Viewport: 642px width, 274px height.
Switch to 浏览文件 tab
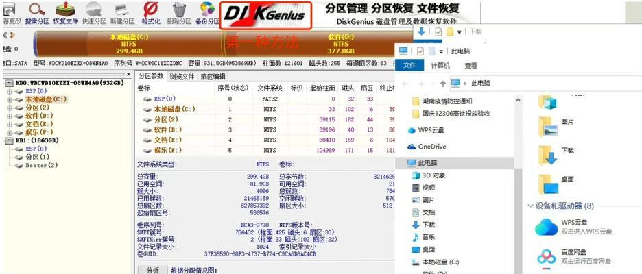182,77
